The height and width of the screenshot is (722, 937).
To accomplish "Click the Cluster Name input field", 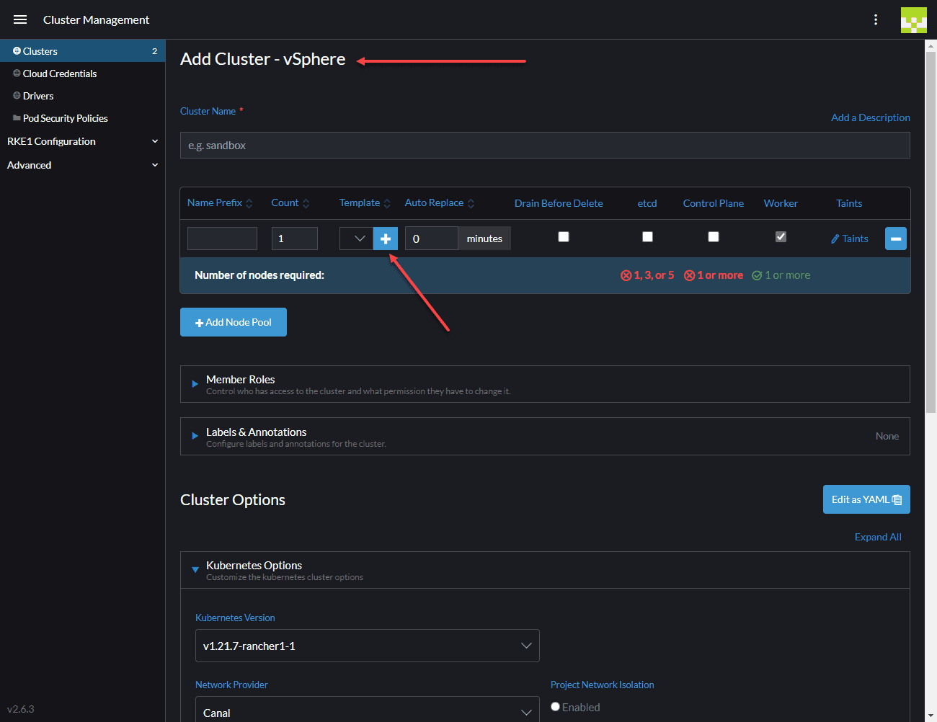I will 545,145.
